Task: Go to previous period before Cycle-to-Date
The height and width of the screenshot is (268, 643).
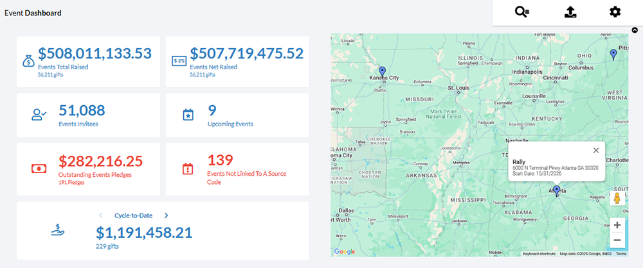Action: (100, 215)
